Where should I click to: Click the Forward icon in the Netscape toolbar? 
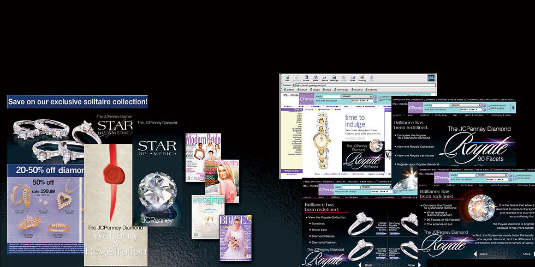(x=297, y=78)
